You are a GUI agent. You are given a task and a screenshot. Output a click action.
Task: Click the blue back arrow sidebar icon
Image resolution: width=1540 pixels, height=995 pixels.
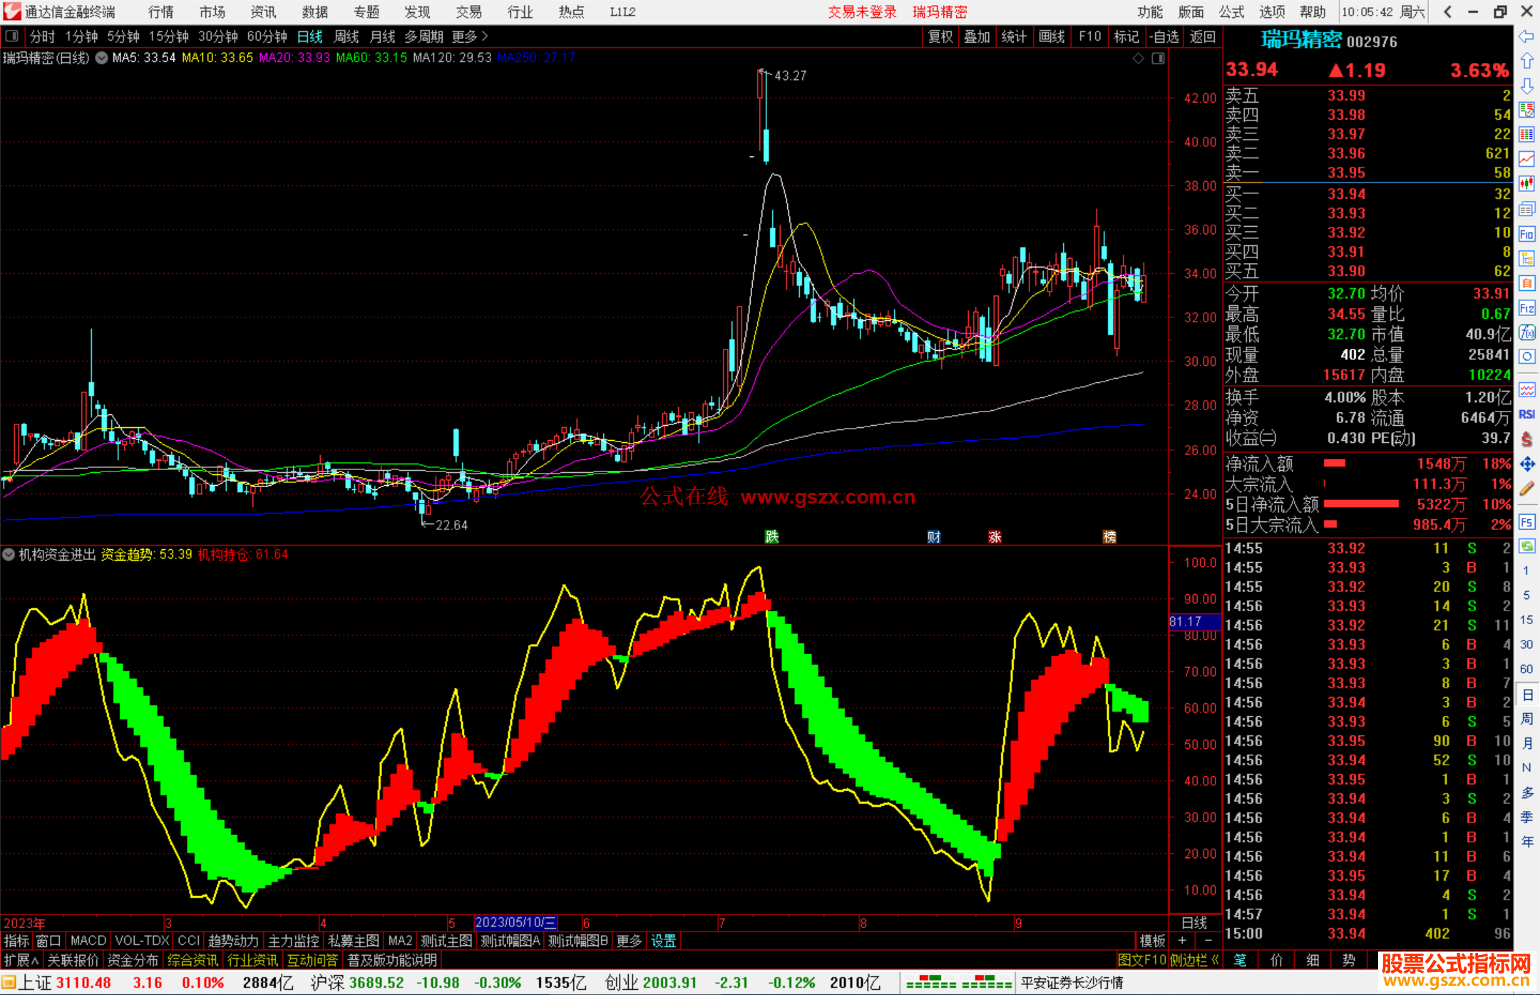click(x=1526, y=36)
